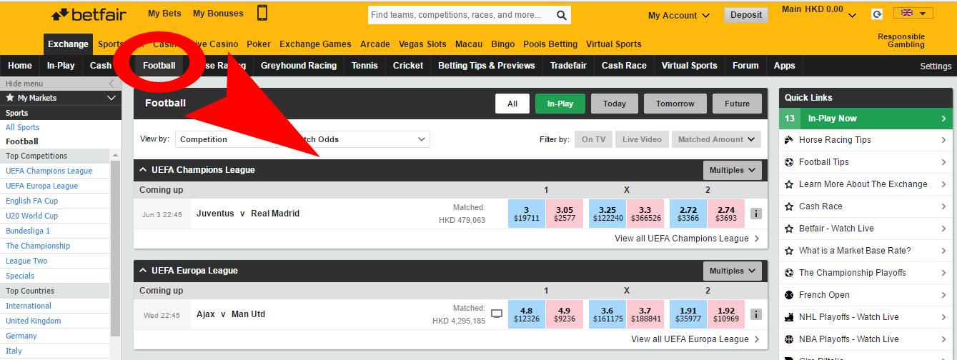957x360 pixels.
Task: Focus the team and competition search field
Action: (x=460, y=15)
